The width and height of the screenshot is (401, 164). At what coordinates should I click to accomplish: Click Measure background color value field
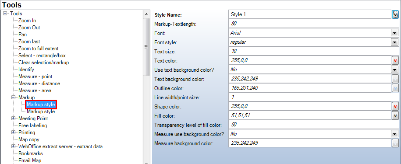[x=310, y=143]
